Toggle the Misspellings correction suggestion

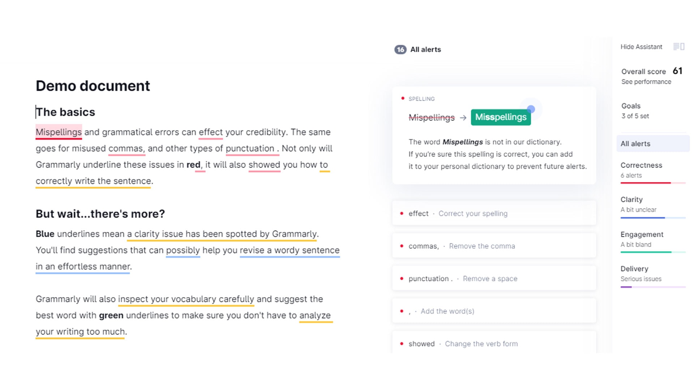pos(501,117)
